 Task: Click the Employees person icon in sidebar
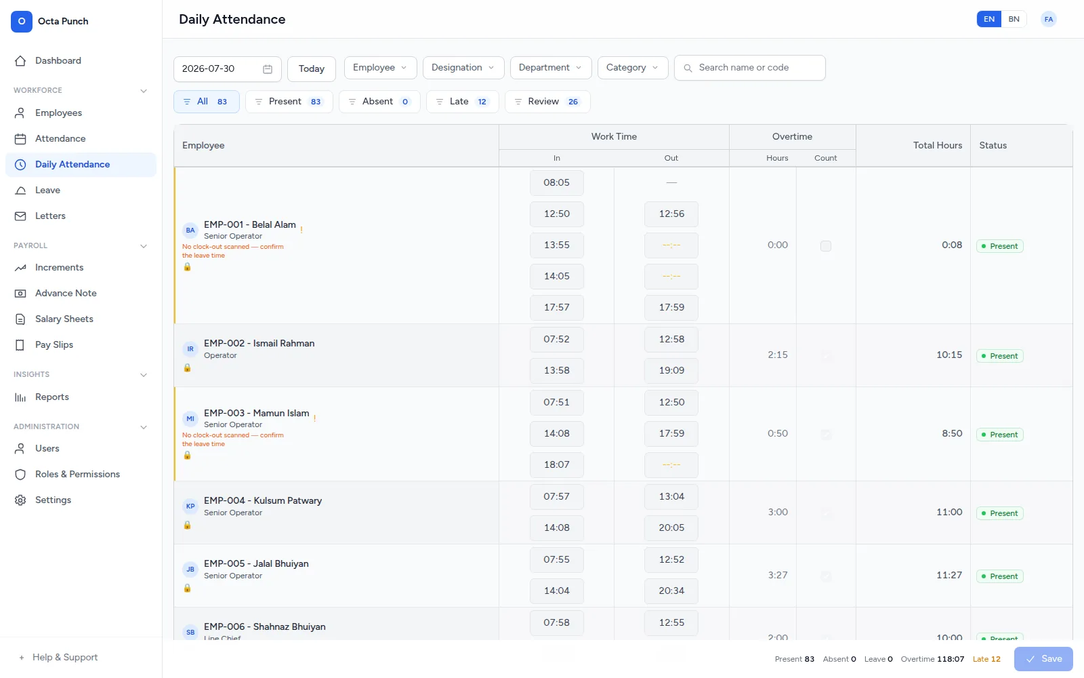(x=20, y=113)
